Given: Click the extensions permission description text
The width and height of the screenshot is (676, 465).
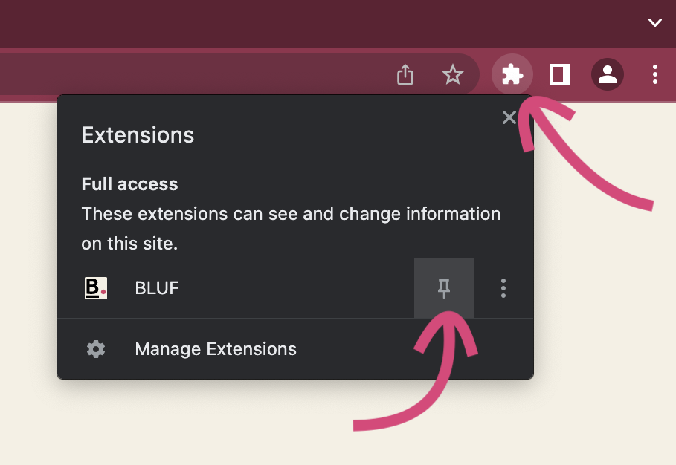Looking at the screenshot, I should (x=290, y=229).
